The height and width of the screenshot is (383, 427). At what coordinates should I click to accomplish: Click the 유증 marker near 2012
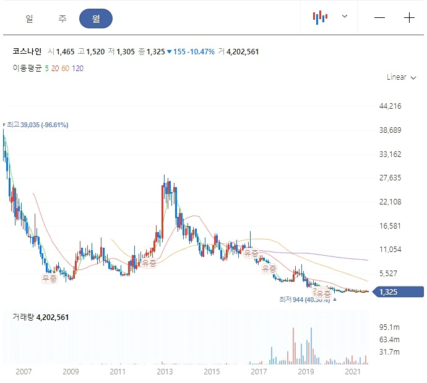pyautogui.click(x=149, y=263)
